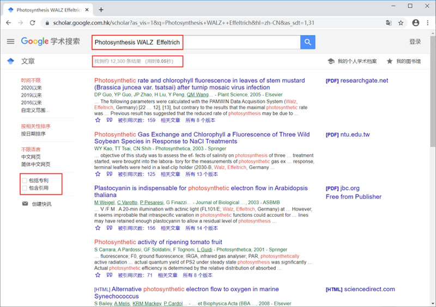Viewport: 436px width, 307px height.
Task: Open the hamburger menu beside the Google logo
Action: (10, 42)
